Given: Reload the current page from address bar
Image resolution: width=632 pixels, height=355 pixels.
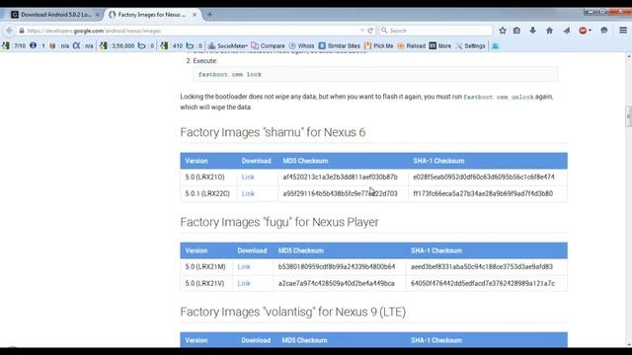Looking at the screenshot, I should 370,31.
